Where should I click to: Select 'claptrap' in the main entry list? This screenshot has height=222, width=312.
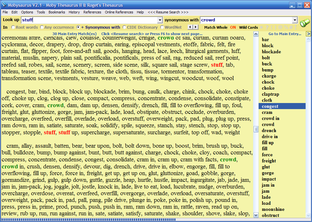click(x=270, y=94)
